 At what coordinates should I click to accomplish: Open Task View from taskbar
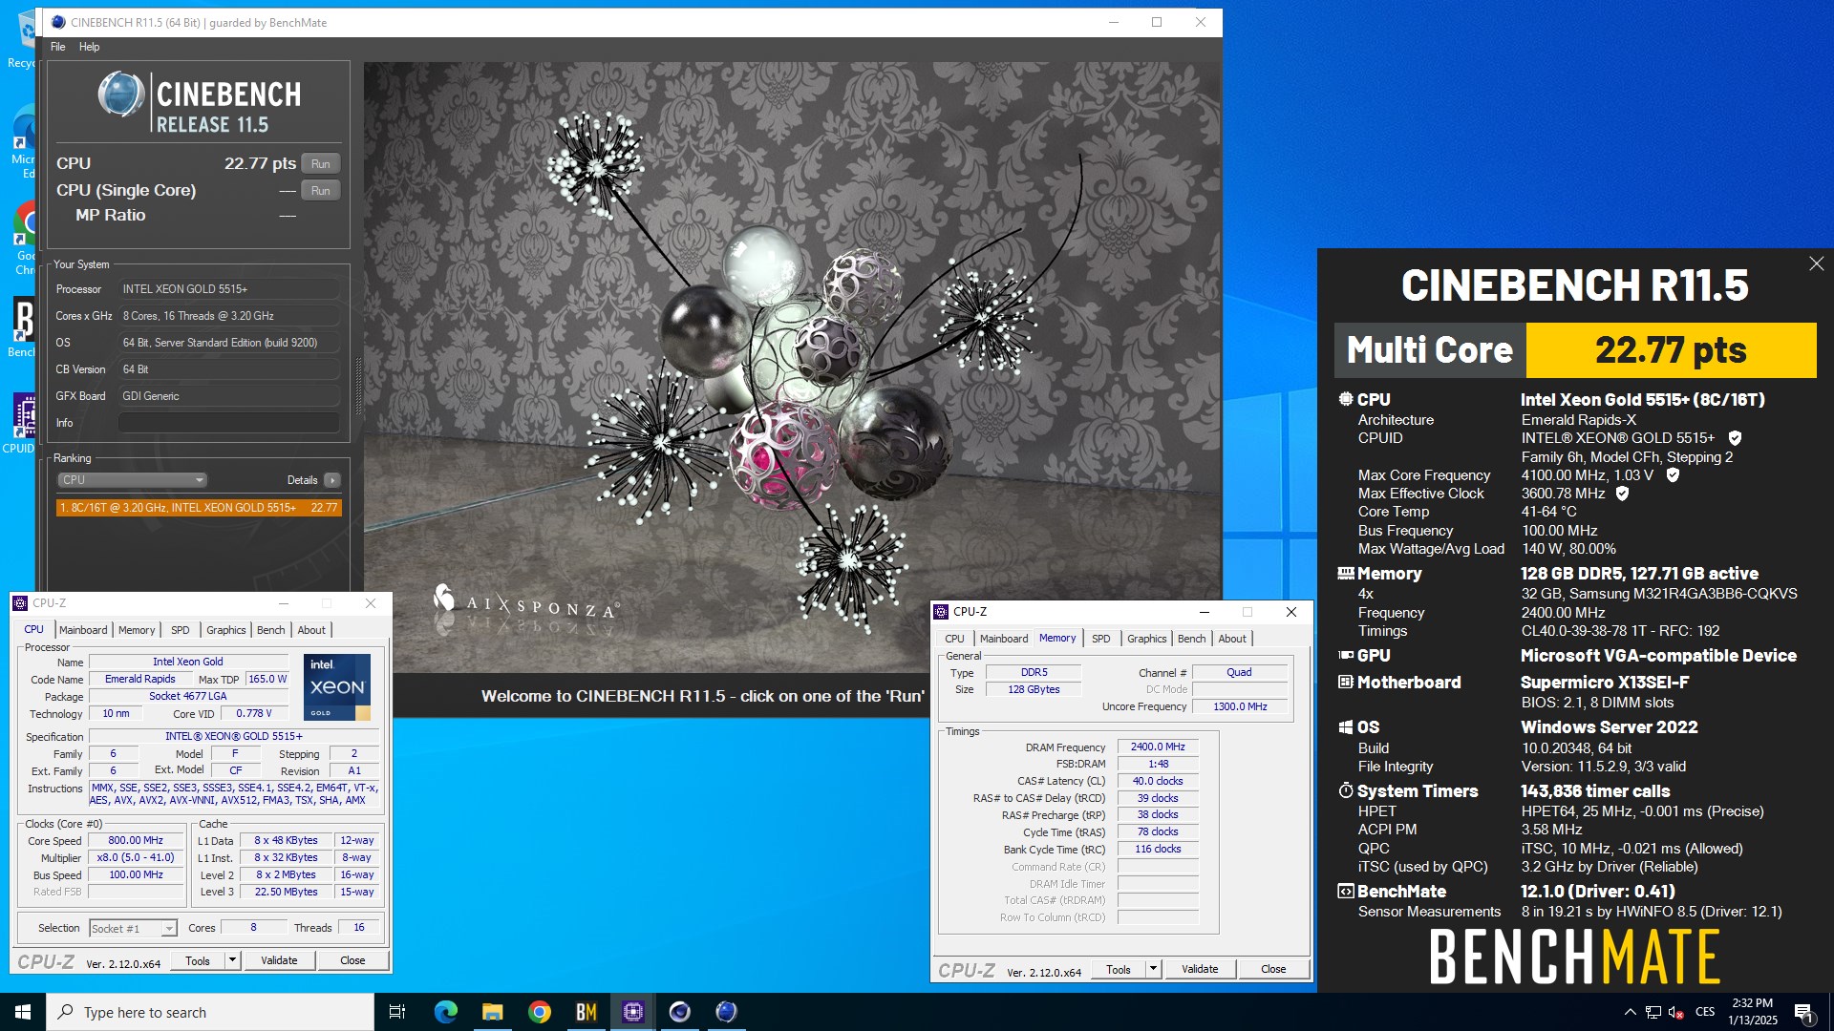(x=397, y=1012)
